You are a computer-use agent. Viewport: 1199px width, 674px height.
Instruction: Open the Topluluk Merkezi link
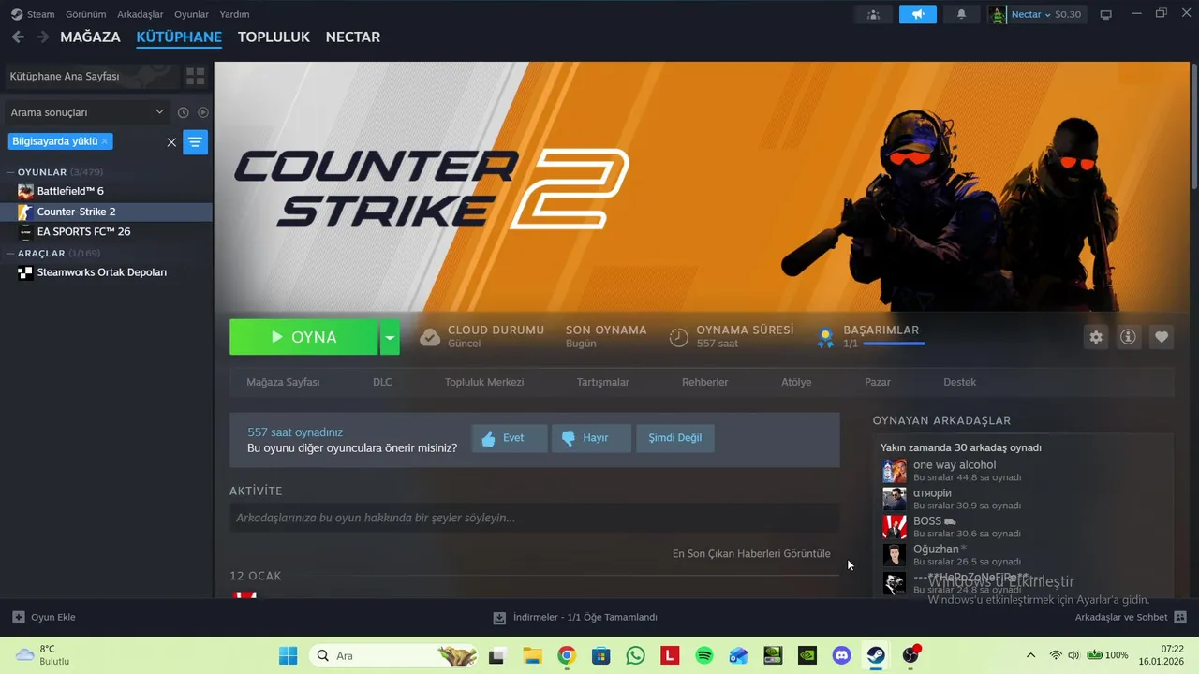(484, 382)
